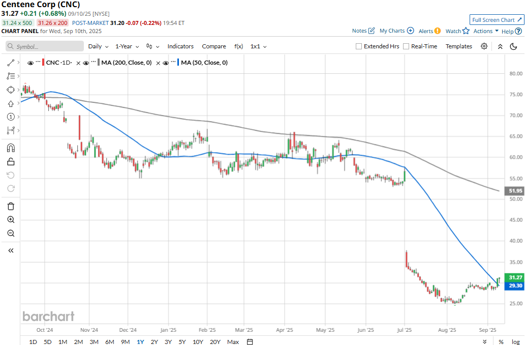The height and width of the screenshot is (345, 525).
Task: Add to My Charts plus icon
Action: 410,31
